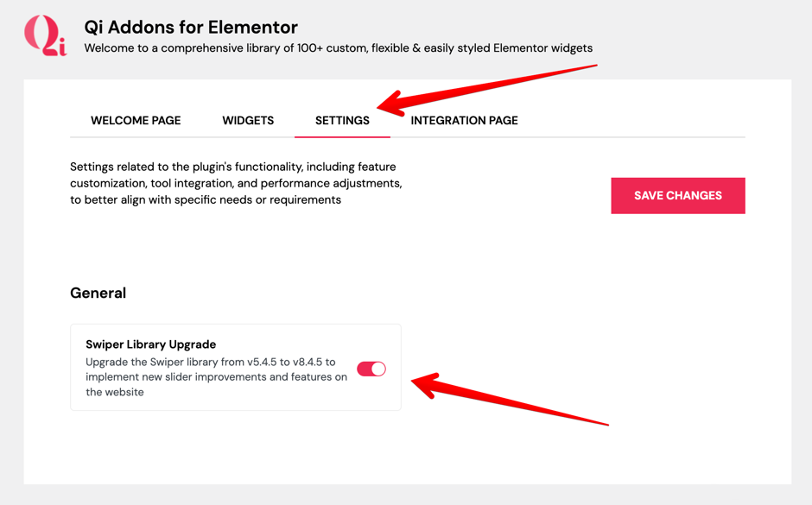Click the welcome subtitle about 100+ widgets

tap(338, 48)
